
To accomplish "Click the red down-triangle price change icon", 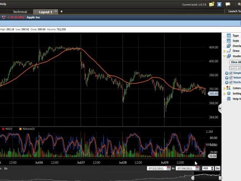I will tap(3, 17).
